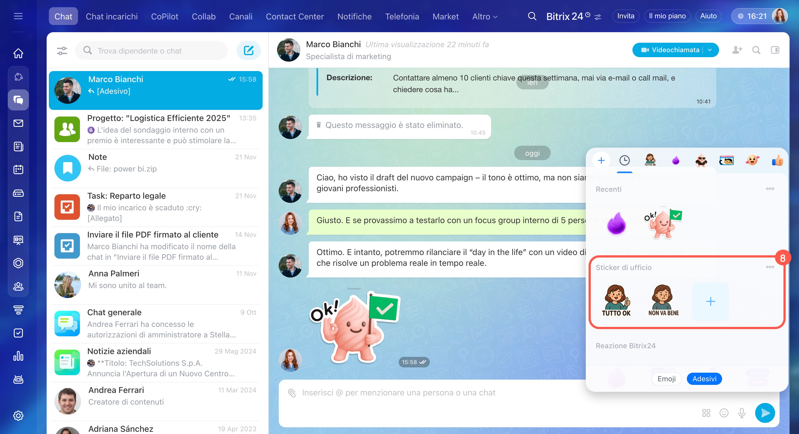Click the microphone voice message icon
This screenshot has height=434, width=799.
pyautogui.click(x=742, y=413)
